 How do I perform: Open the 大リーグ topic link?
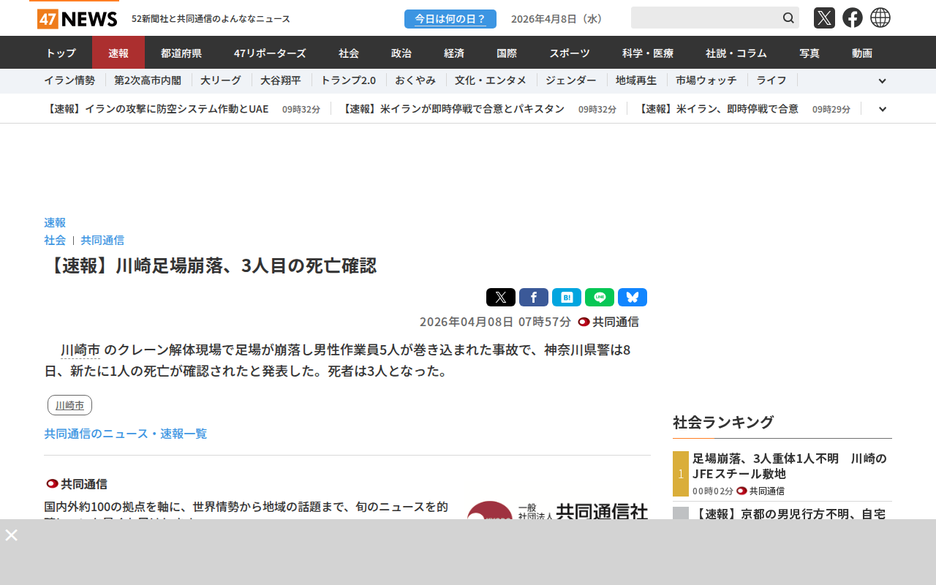[x=222, y=80]
